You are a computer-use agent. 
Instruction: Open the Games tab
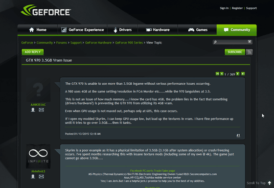[x=197, y=30]
